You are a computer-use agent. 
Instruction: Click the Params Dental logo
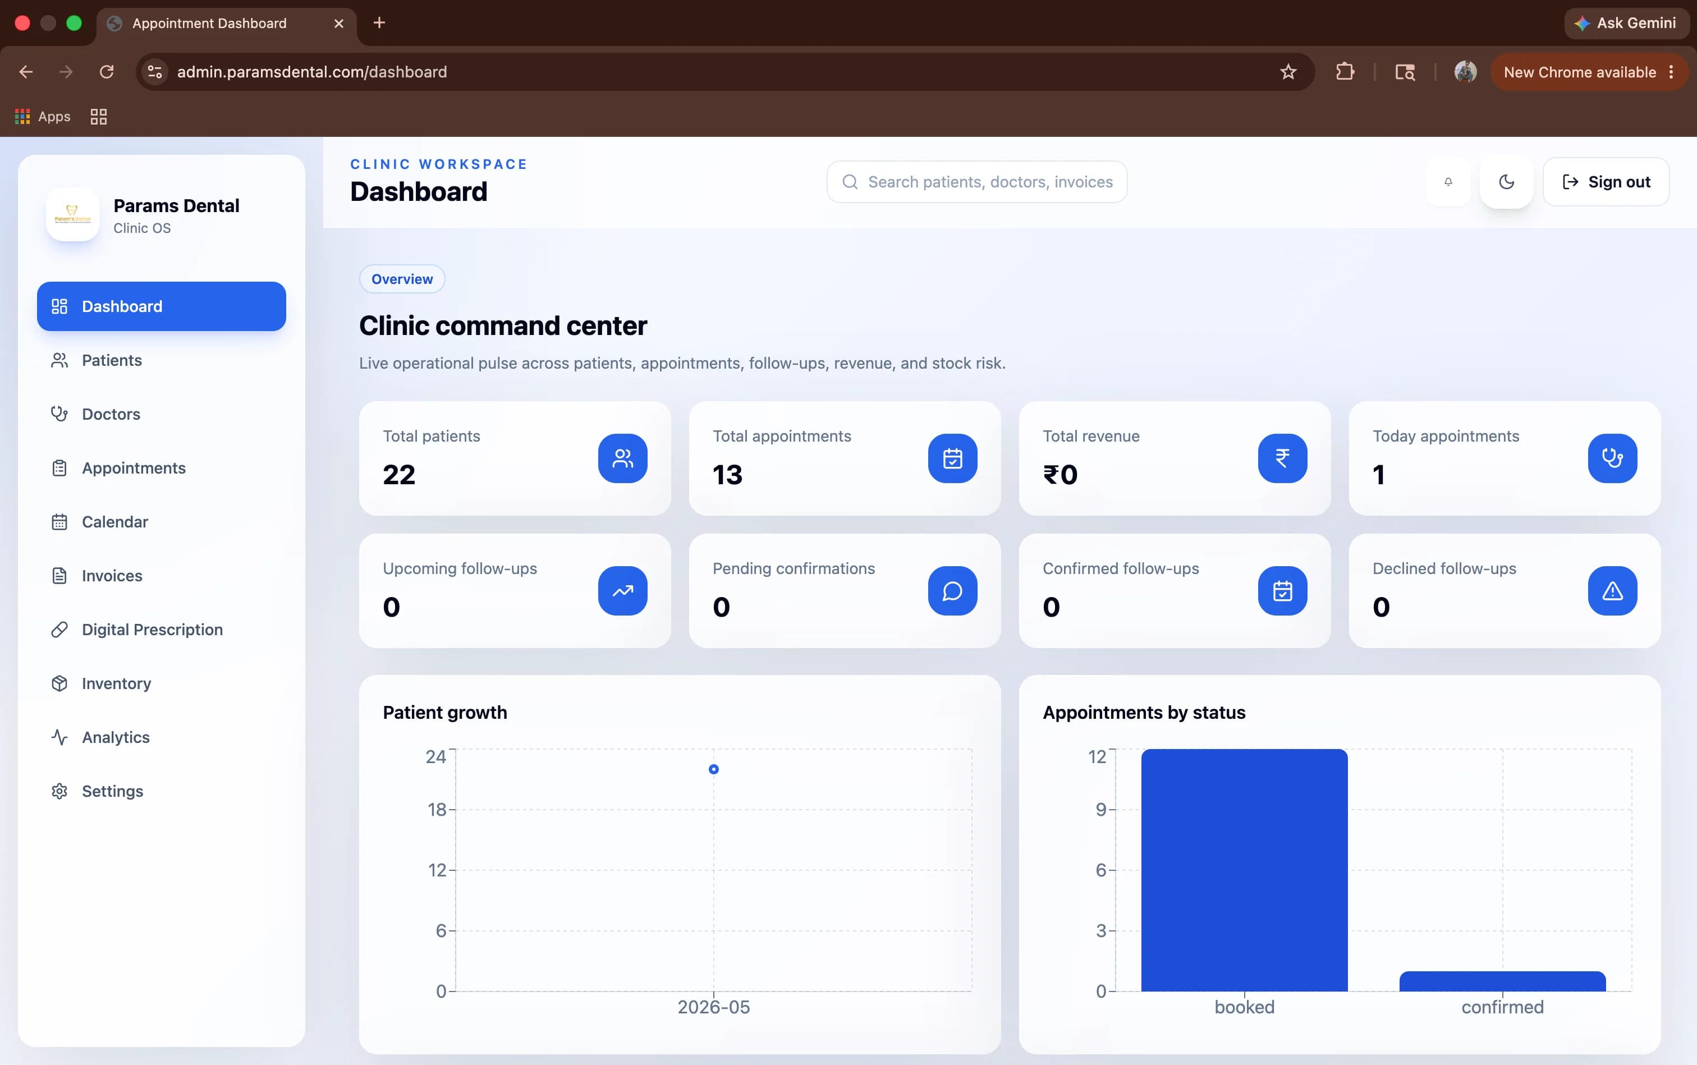(x=72, y=215)
